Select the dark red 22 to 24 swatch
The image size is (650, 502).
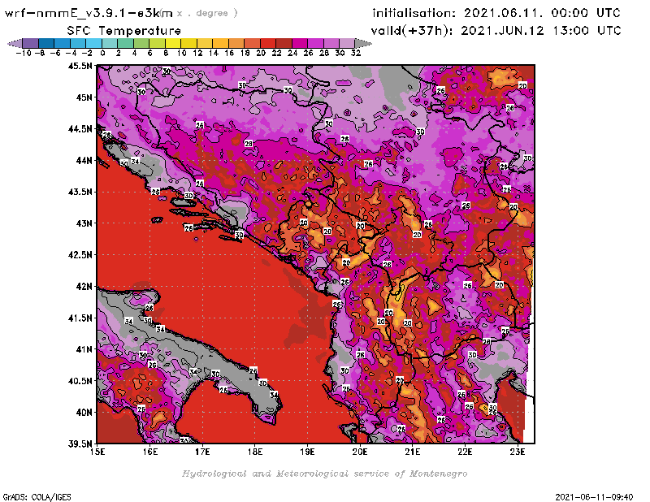284,43
